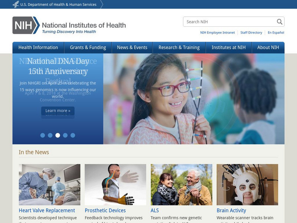Viewport: 297px width, 223px height.
Task: Click the National DNA Day 15th Anniversary title
Action: coord(58,66)
